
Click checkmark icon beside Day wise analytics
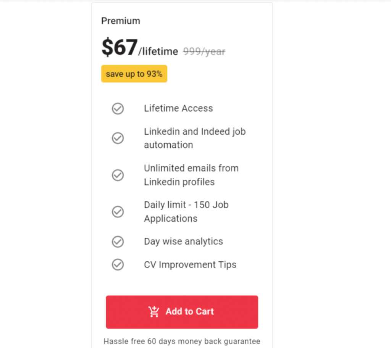point(118,242)
